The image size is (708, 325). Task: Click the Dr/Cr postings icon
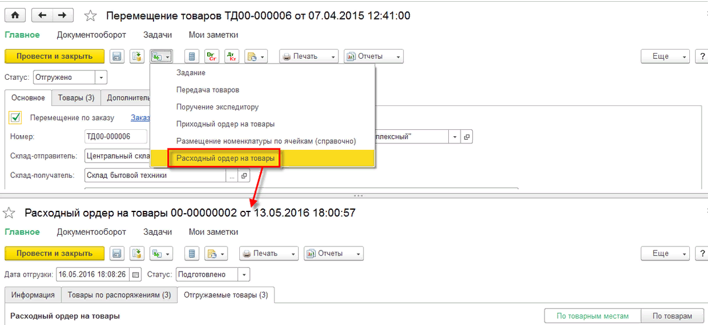coord(211,56)
